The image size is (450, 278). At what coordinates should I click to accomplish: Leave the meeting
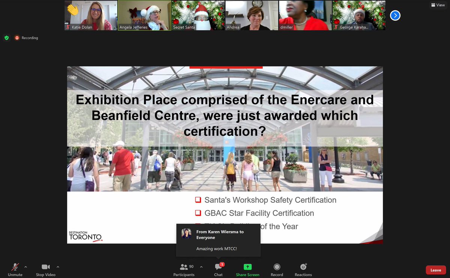point(436,270)
